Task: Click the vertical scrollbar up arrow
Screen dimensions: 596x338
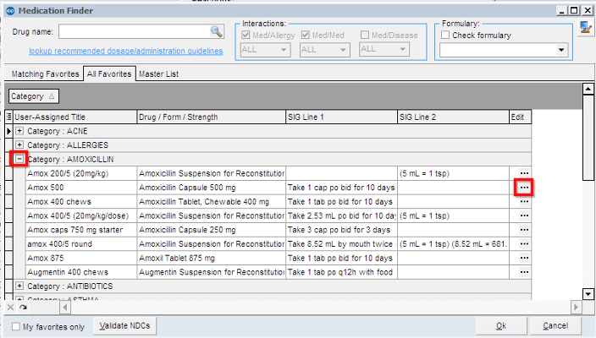Action: pos(588,89)
